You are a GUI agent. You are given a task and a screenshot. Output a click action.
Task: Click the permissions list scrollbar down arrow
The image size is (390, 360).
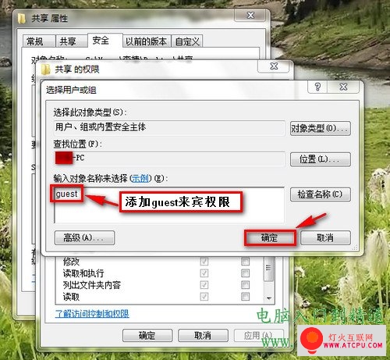tap(269, 298)
